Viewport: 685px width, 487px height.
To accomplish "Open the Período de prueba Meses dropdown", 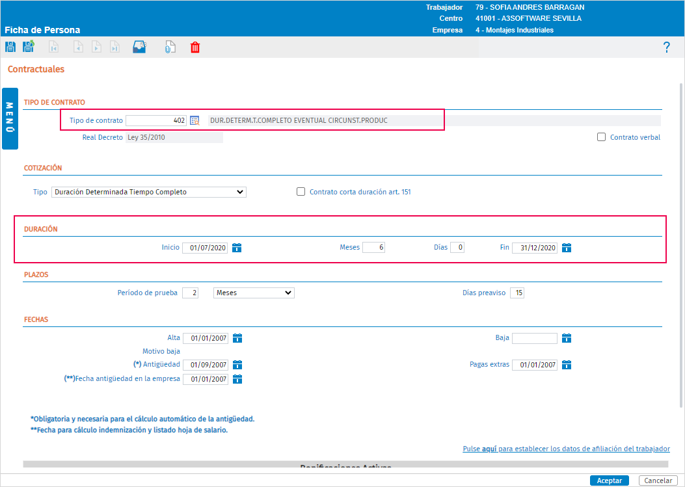I will (x=254, y=293).
